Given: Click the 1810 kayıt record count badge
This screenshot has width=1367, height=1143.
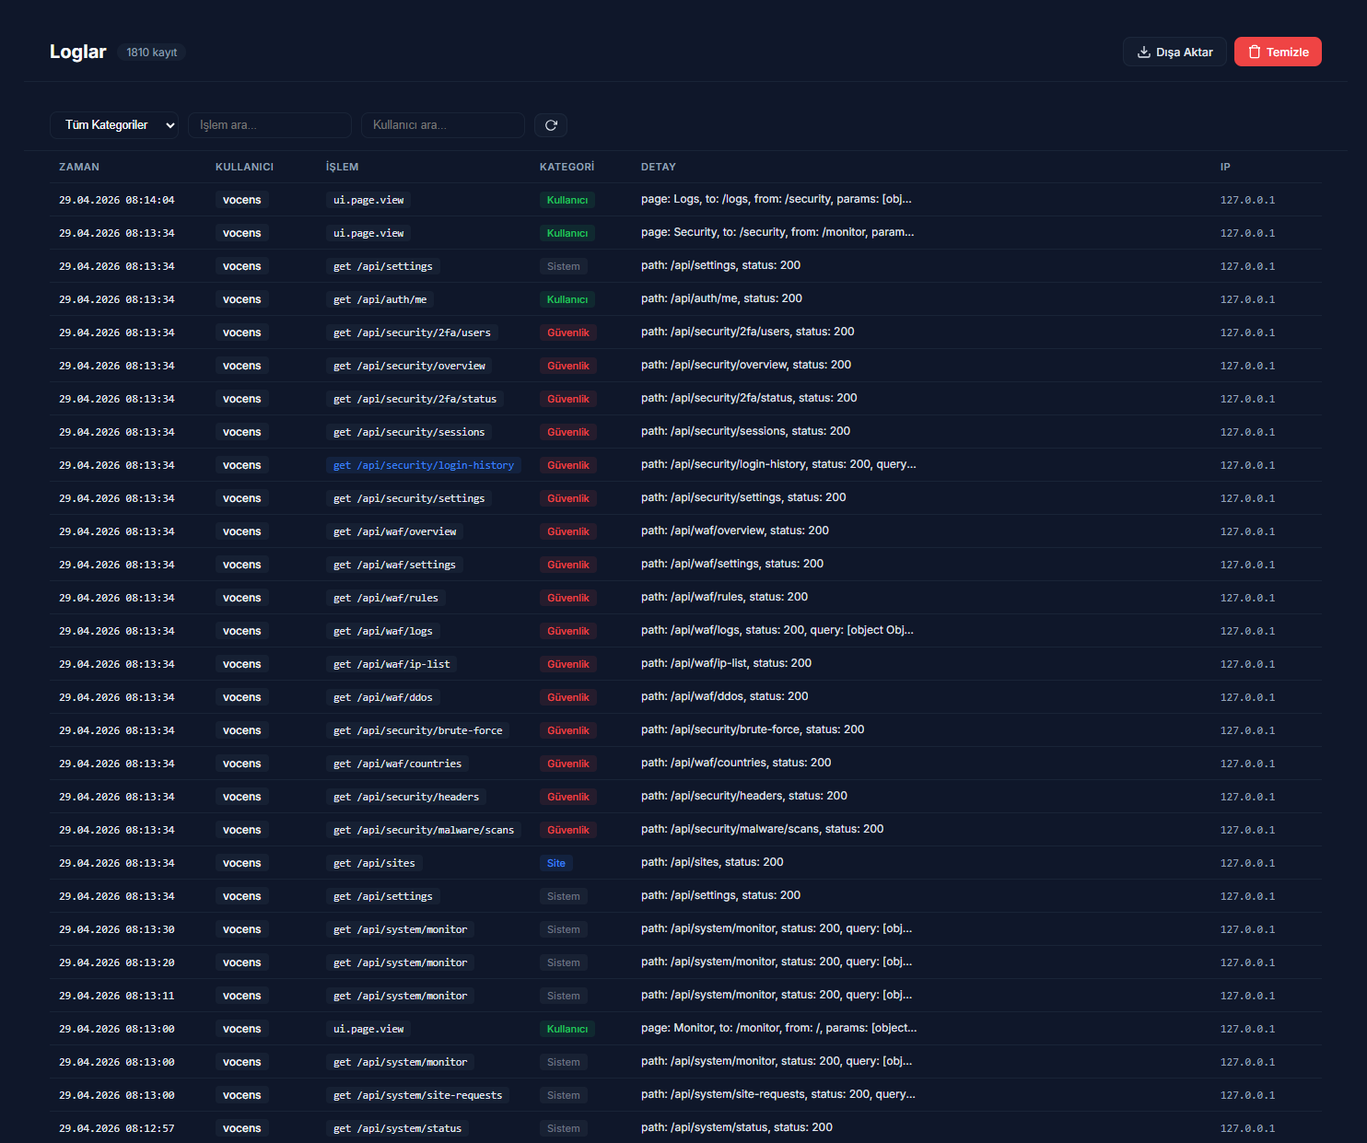Looking at the screenshot, I should 151,52.
